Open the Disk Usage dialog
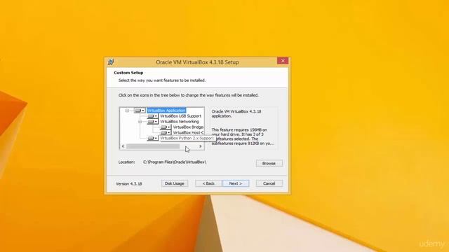Screen dimensions: 449x252 [175, 183]
